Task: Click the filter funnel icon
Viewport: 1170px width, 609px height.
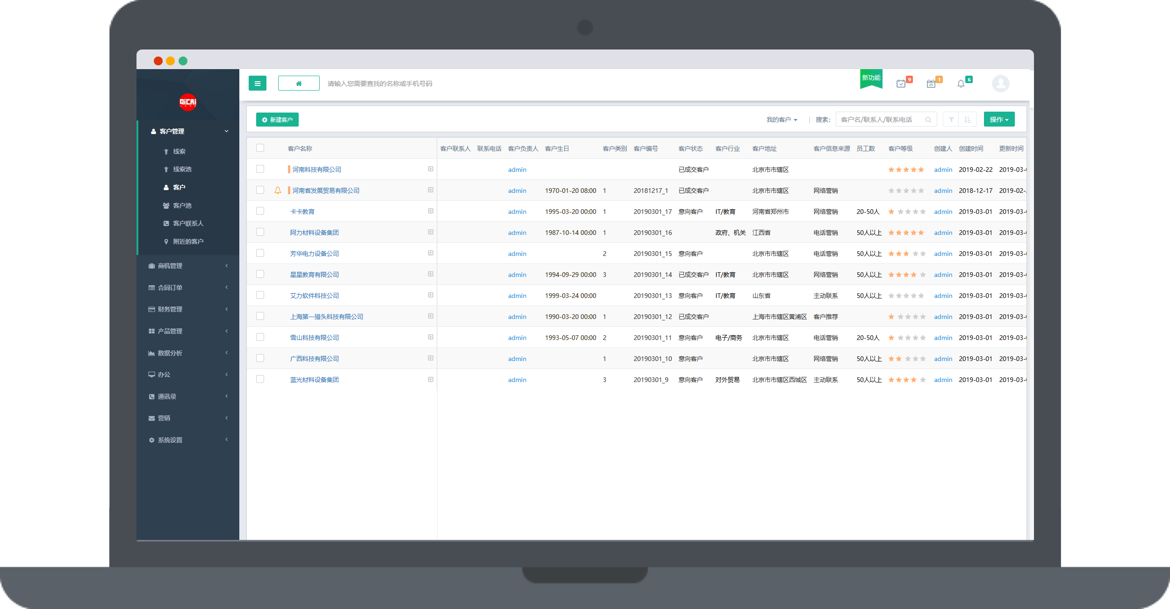Action: pos(951,120)
